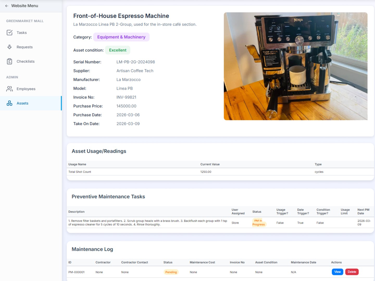
Task: Click the cycles type cell
Action: [319, 172]
